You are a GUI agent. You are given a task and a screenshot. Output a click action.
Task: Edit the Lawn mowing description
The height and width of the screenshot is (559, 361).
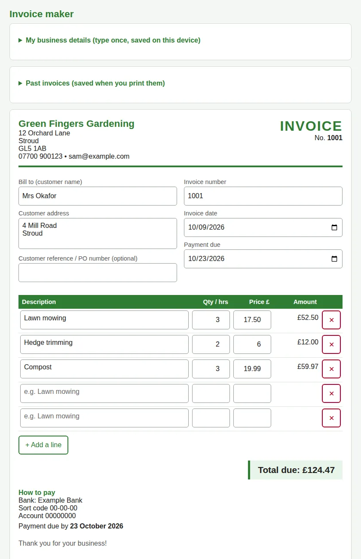tap(104, 320)
